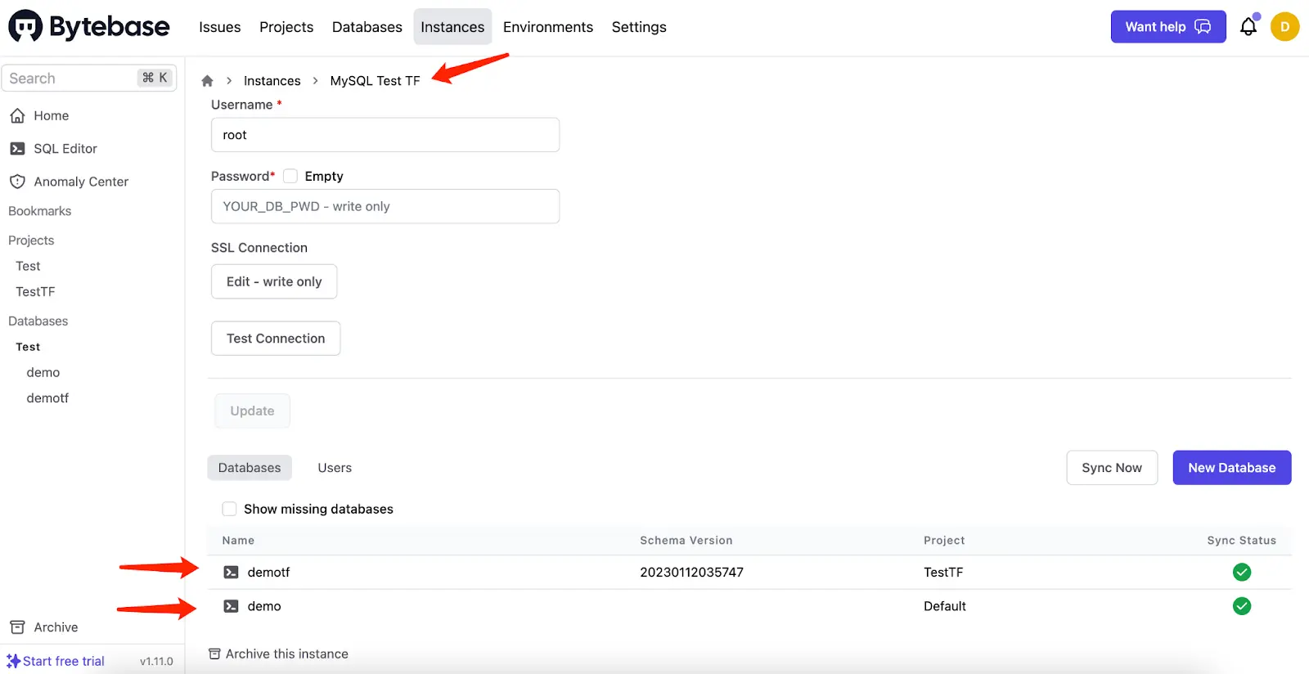Open Home in the sidebar
This screenshot has height=674, width=1309.
coord(52,116)
